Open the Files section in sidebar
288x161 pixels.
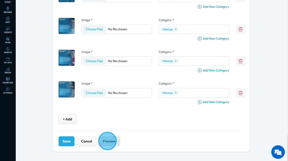[x=8, y=40]
